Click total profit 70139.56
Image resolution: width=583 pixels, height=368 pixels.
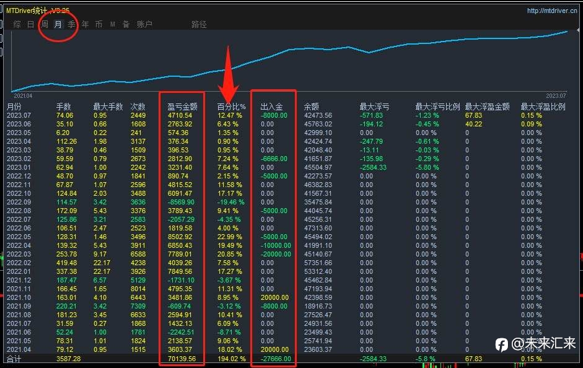coord(182,359)
